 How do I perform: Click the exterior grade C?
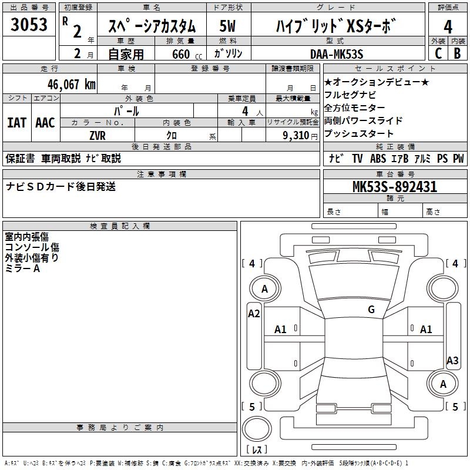(x=438, y=53)
